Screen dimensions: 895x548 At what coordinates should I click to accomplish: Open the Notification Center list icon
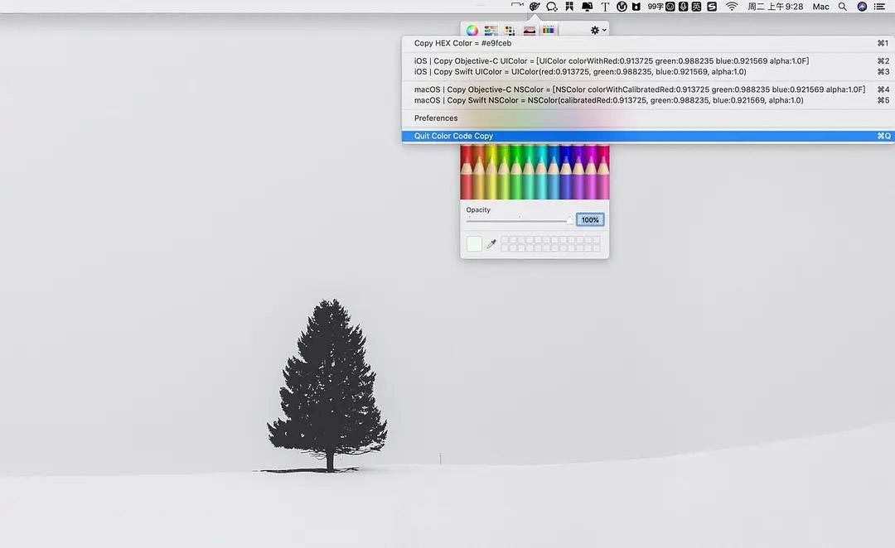pyautogui.click(x=879, y=7)
